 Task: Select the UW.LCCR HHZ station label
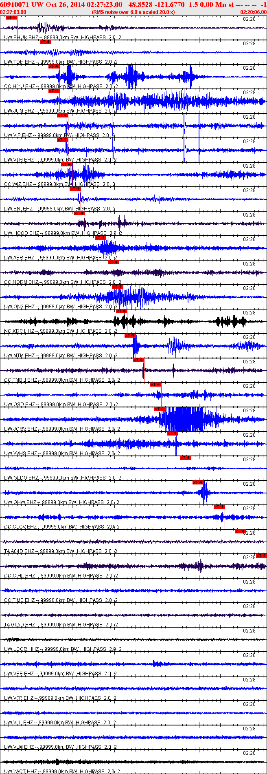click(x=22, y=649)
